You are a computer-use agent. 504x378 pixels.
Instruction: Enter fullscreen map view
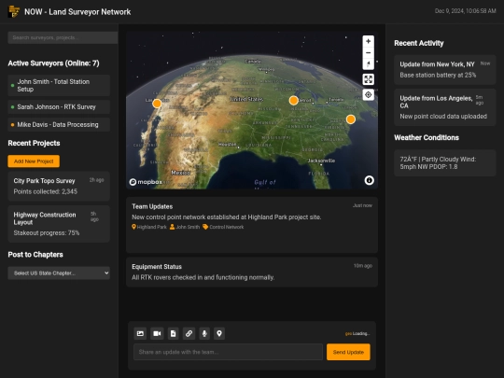(x=368, y=79)
